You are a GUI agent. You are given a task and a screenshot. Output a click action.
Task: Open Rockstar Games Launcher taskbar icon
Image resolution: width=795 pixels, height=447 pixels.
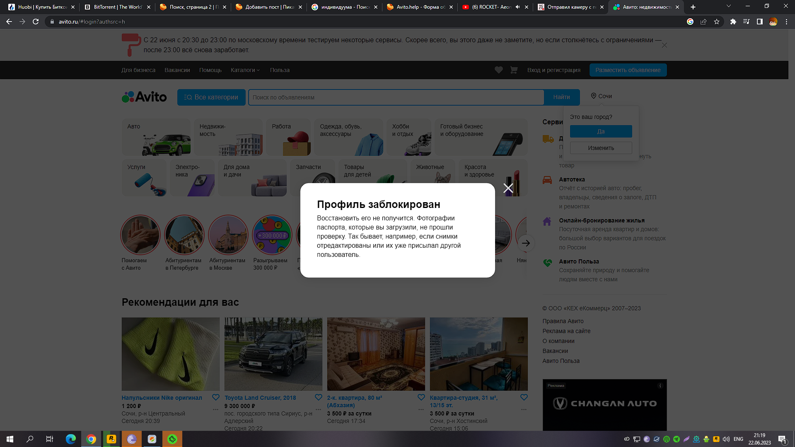(x=111, y=439)
